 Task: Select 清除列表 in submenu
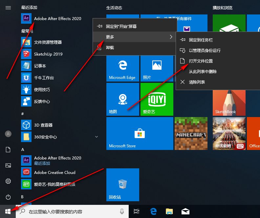click(x=218, y=82)
